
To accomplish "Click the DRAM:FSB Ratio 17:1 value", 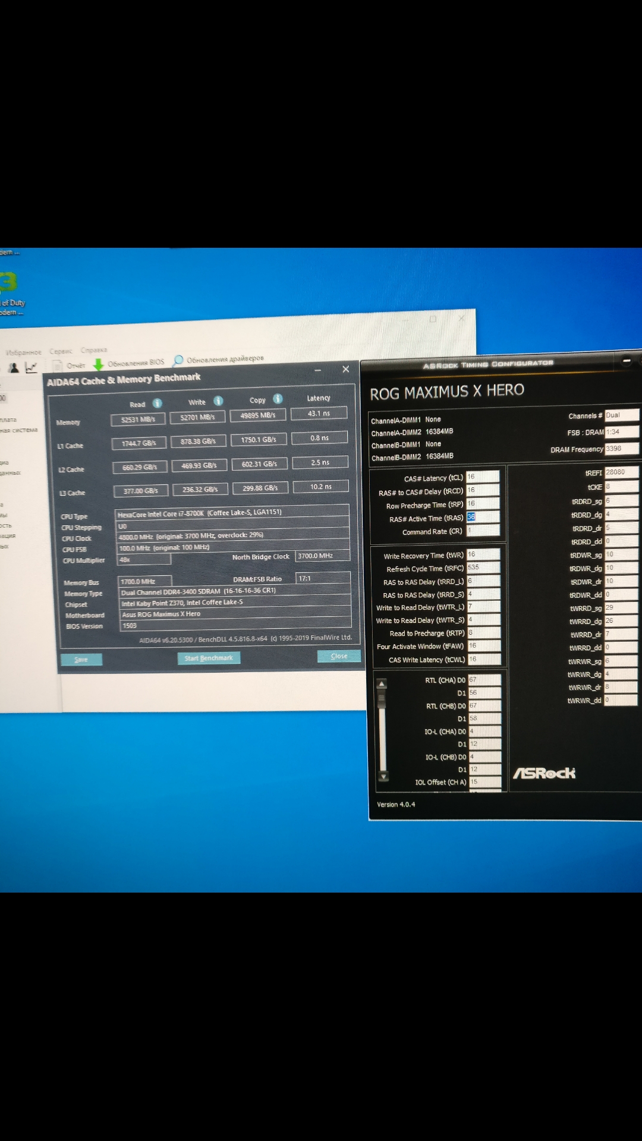I will click(x=323, y=578).
